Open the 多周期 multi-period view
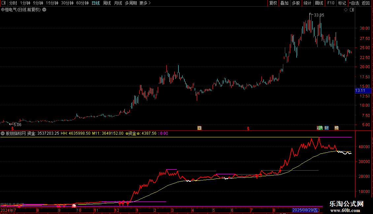 [x=131, y=3]
